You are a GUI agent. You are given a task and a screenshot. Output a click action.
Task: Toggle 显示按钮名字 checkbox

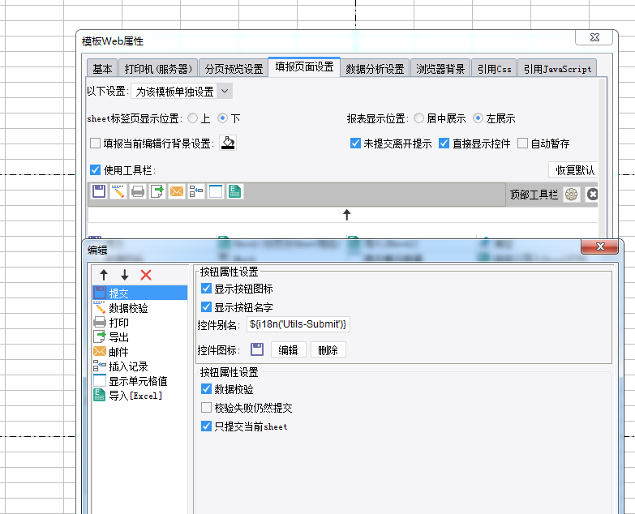point(206,307)
